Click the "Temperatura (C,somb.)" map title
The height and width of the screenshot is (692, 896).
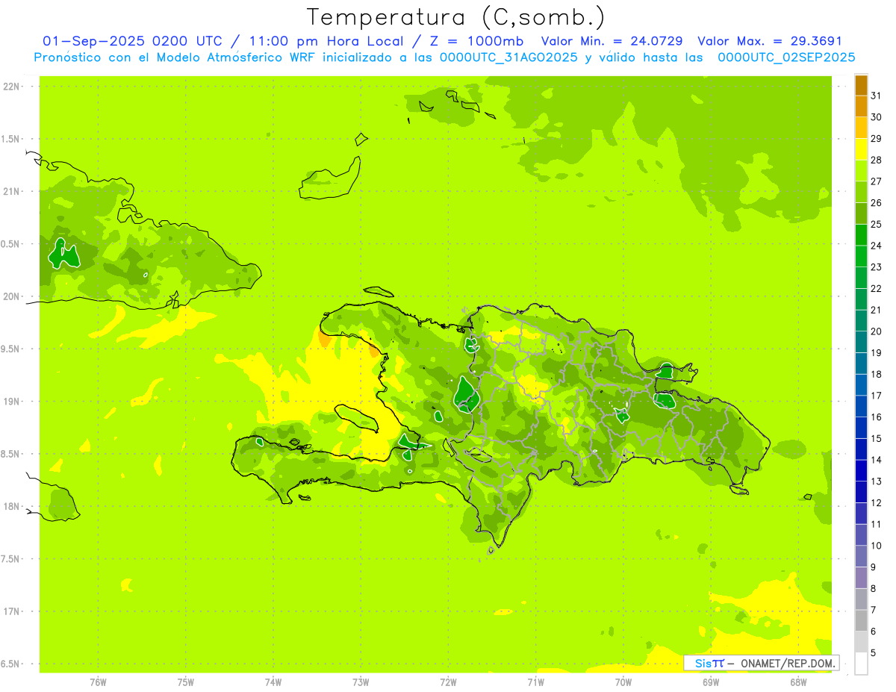click(456, 17)
